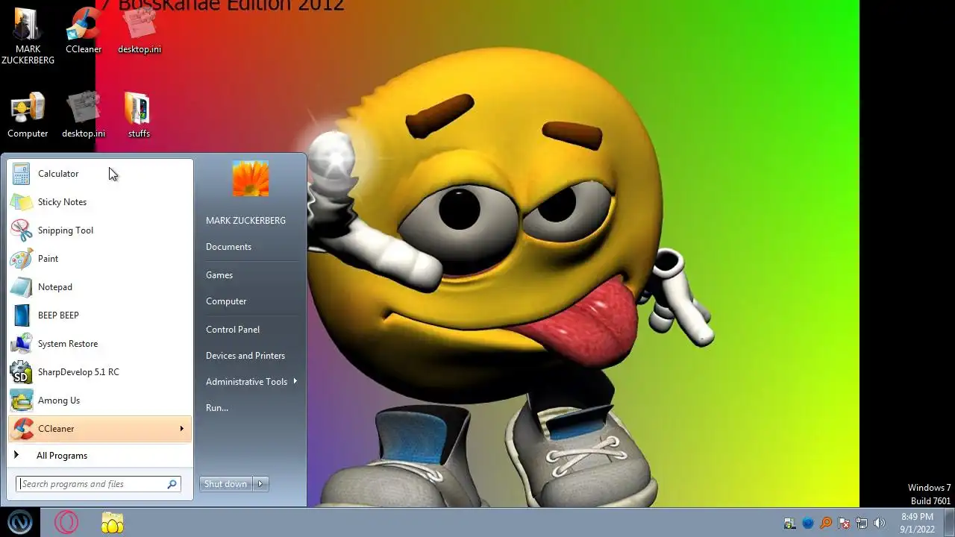Expand the CCleaner jump list arrow
Viewport: 955px width, 537px height.
pyautogui.click(x=181, y=429)
